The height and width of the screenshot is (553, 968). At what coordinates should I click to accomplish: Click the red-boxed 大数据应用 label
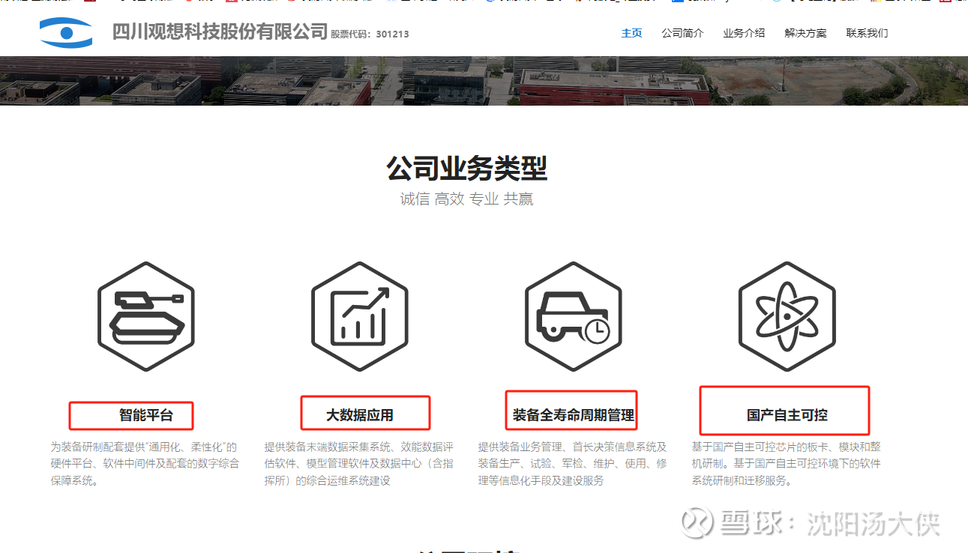tap(364, 412)
